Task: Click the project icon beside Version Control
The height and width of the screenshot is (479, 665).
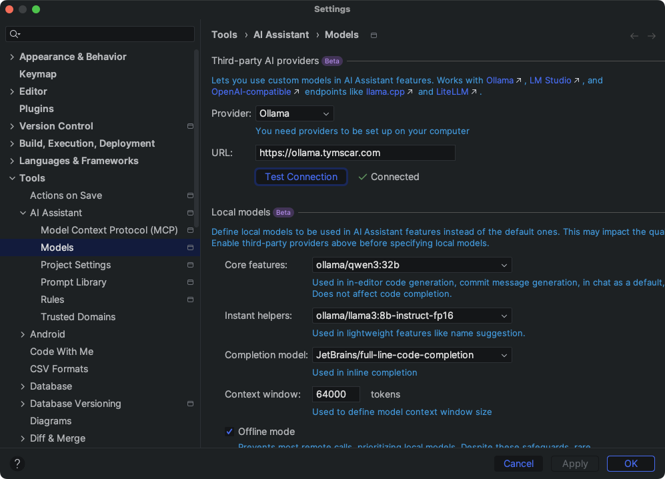Action: [190, 126]
